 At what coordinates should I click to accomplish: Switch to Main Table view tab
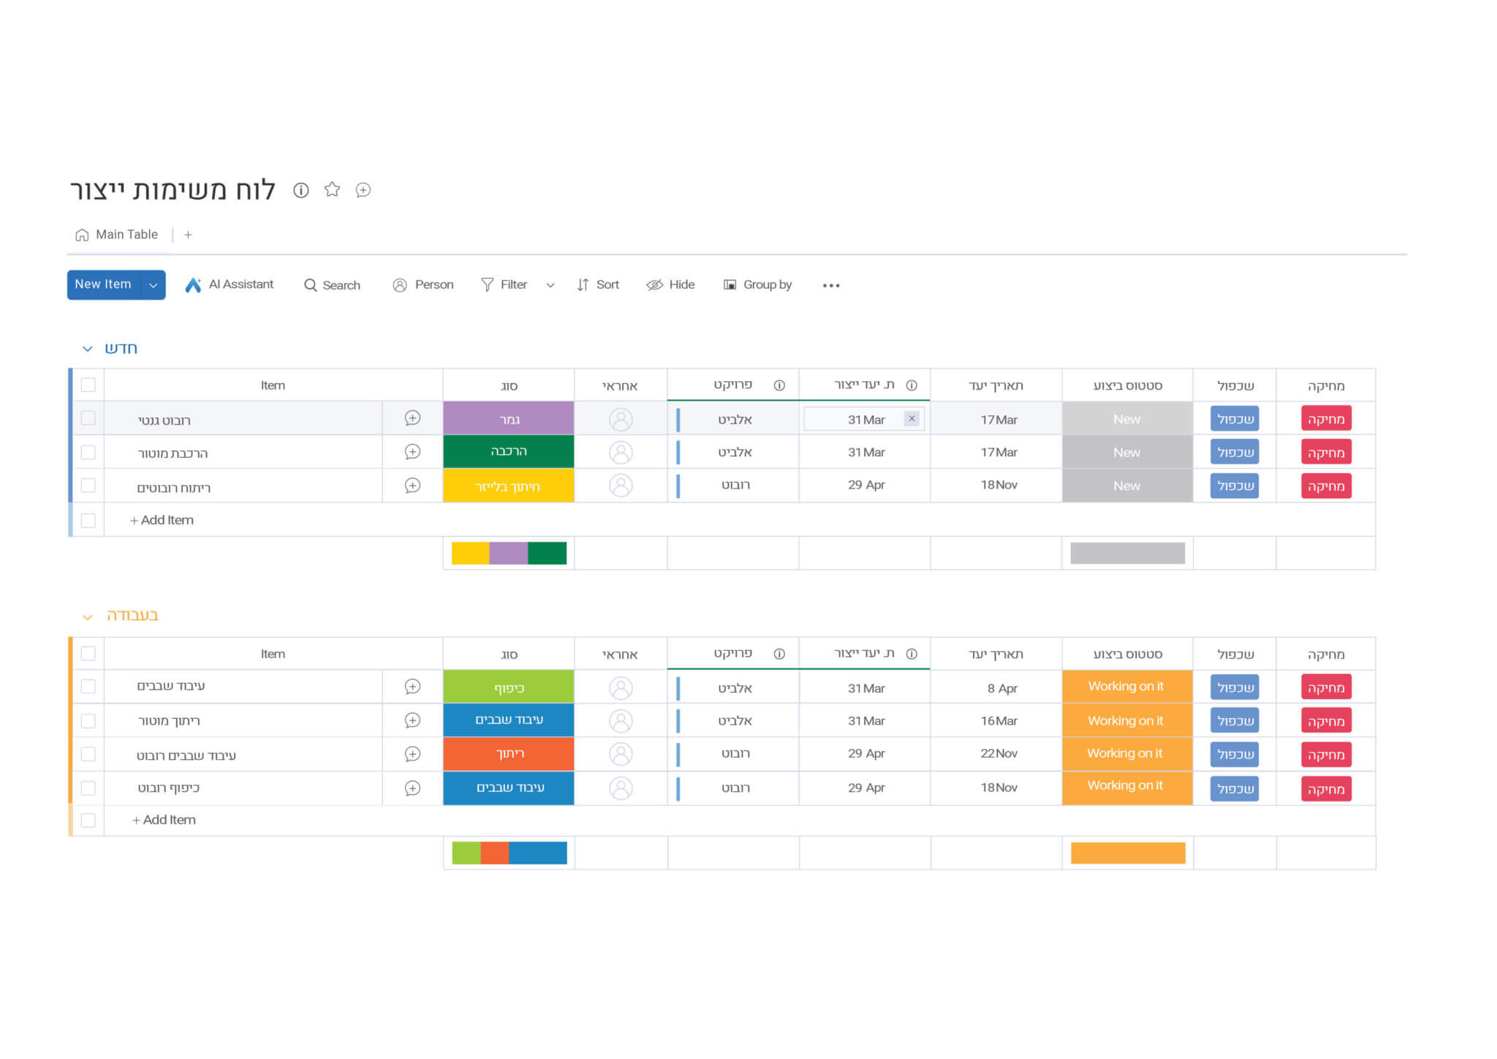(x=117, y=235)
